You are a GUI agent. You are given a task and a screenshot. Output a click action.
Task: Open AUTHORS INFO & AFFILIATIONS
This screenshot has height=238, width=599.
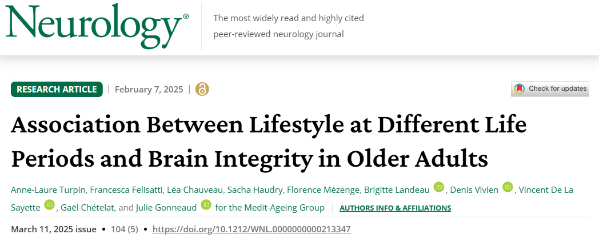[395, 208]
